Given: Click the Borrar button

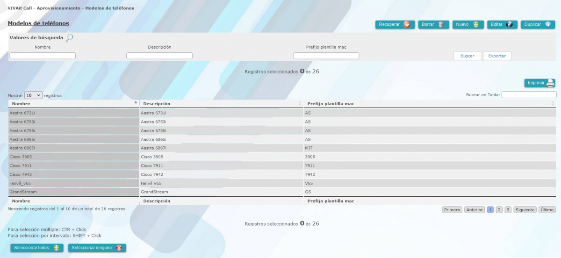Looking at the screenshot, I should 434,24.
